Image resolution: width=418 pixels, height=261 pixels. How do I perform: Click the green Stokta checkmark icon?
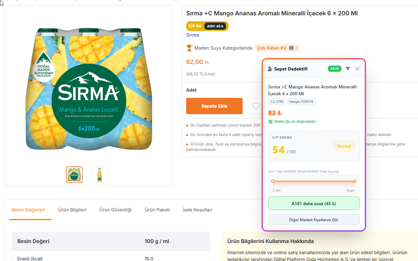coord(270,121)
